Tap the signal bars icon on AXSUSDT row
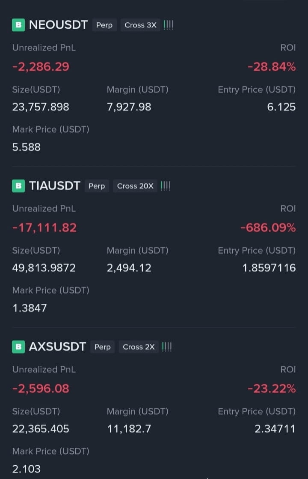This screenshot has height=479, width=308. (167, 347)
